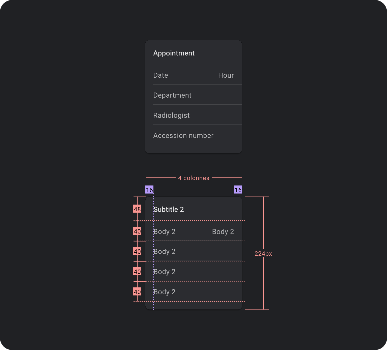Click the left purple 16 margin badge
This screenshot has height=350, width=387.
tap(149, 190)
